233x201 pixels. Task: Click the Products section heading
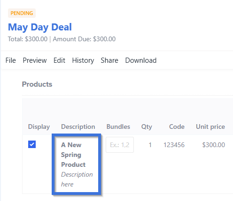click(37, 84)
